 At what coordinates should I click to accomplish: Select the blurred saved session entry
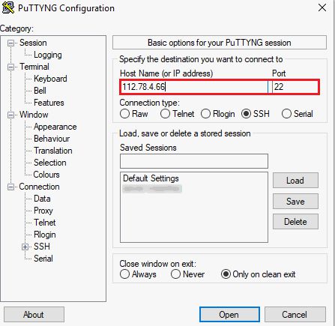pyautogui.click(x=152, y=189)
